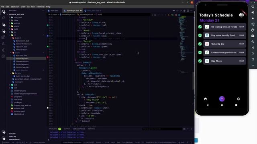Rotate emulator left icon

[x=253, y=24]
